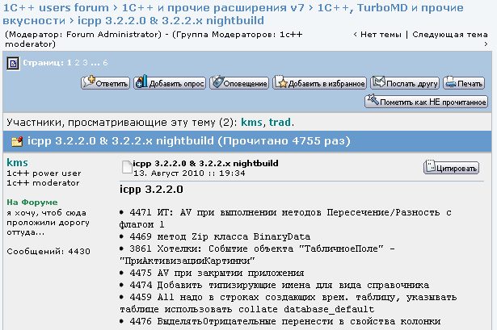This screenshot has width=497, height=330.
Task: Click the pages icon beside Страниц
Action: pyautogui.click(x=13, y=62)
